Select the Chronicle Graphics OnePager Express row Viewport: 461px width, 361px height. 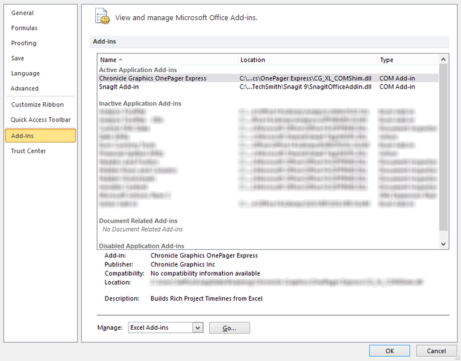(268, 78)
